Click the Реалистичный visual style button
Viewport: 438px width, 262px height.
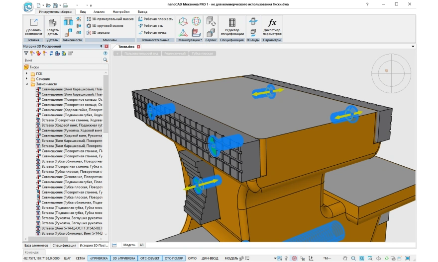(x=174, y=53)
